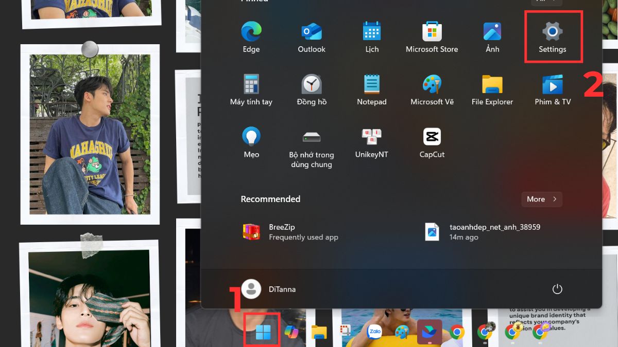Launch Notepad from the pinned grid
Viewport: 618px width, 347px height.
[372, 90]
